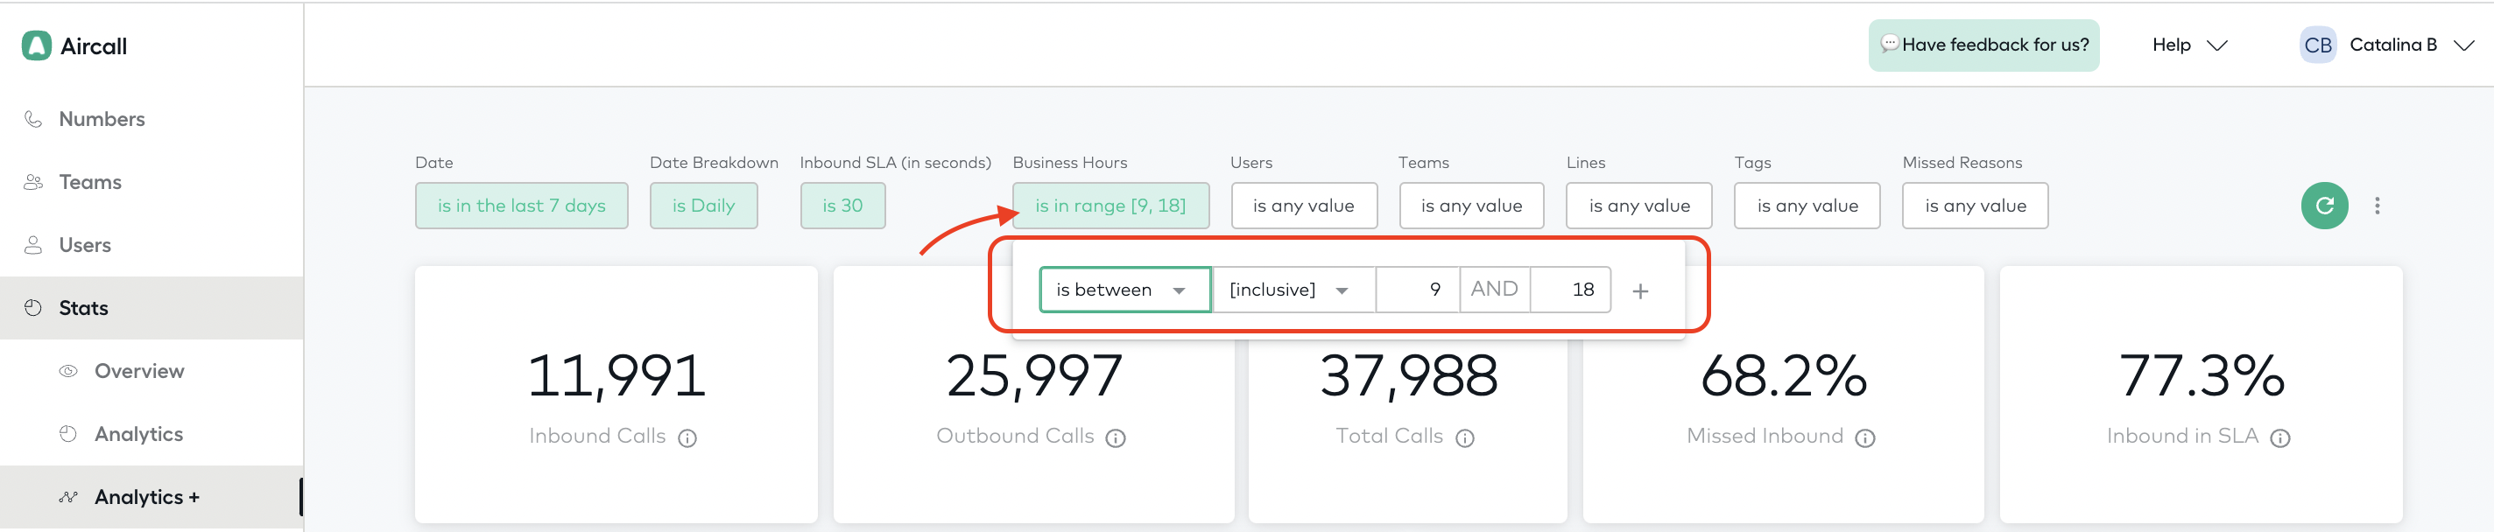Click the 11,991 Inbound Calls value
The width and height of the screenshot is (2494, 532).
tap(616, 376)
